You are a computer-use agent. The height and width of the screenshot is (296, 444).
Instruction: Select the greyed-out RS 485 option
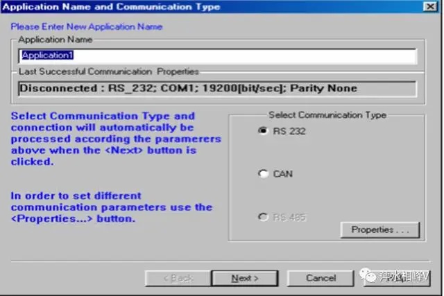pos(263,218)
